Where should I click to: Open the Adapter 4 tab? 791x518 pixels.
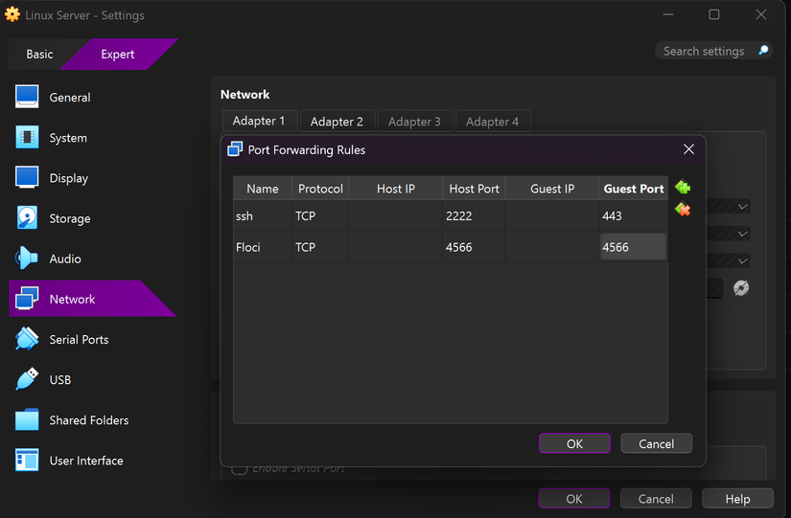coord(492,122)
